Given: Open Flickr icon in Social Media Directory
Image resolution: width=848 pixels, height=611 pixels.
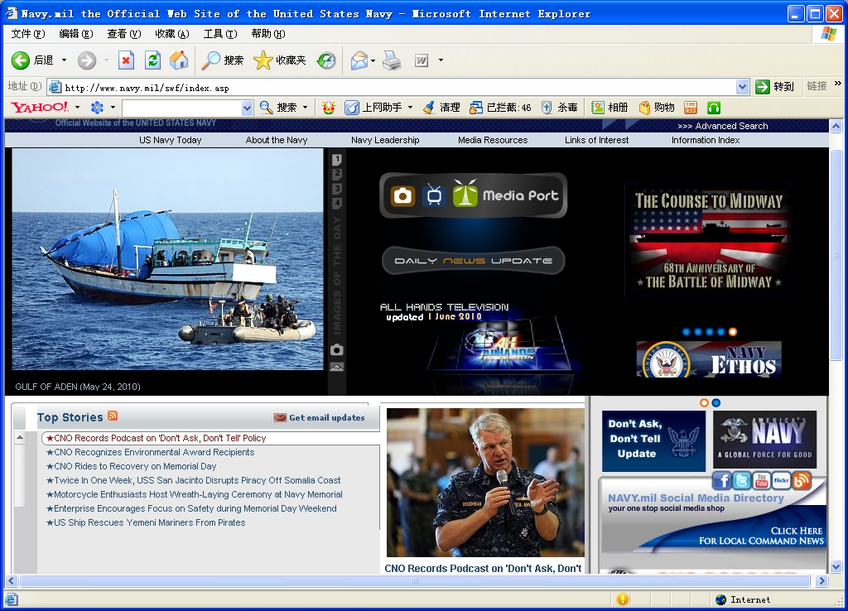Looking at the screenshot, I should tap(782, 480).
